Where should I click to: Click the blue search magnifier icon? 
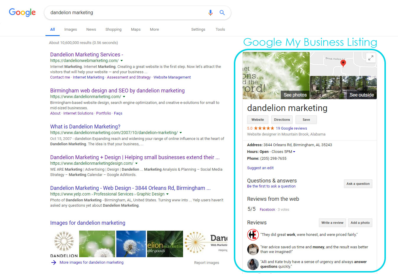pyautogui.click(x=222, y=12)
